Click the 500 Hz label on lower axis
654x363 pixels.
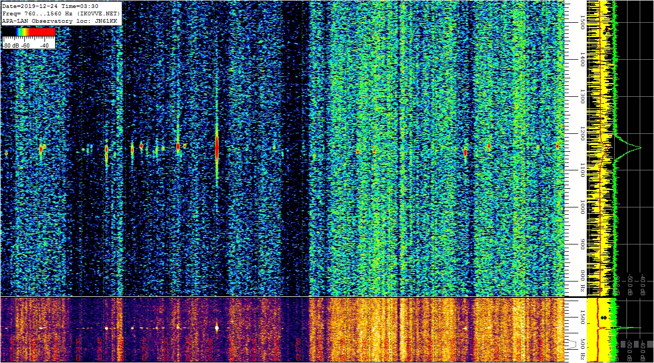click(x=583, y=349)
